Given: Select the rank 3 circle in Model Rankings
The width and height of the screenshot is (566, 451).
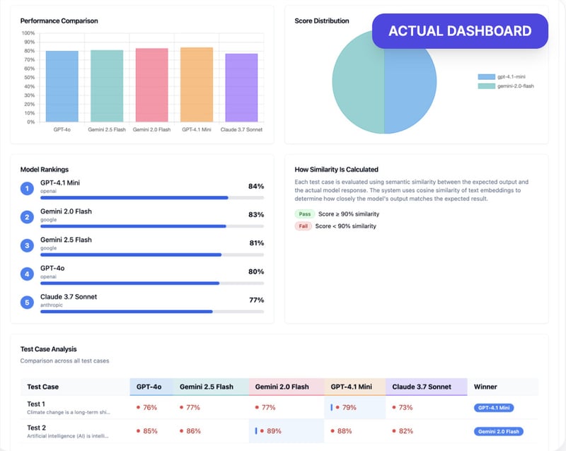Looking at the screenshot, I should tap(27, 245).
